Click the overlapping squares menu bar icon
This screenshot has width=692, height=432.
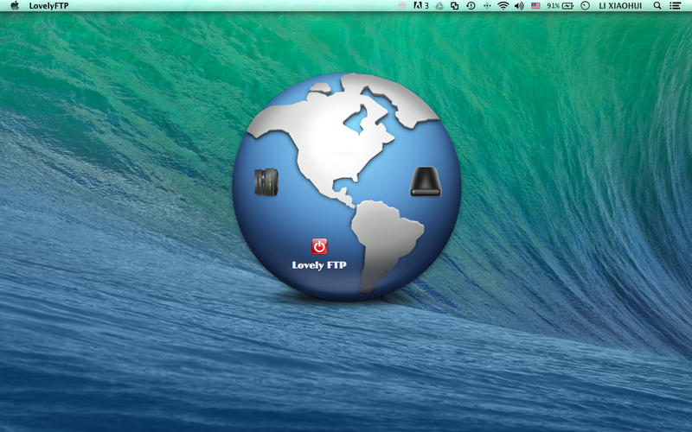pos(454,6)
